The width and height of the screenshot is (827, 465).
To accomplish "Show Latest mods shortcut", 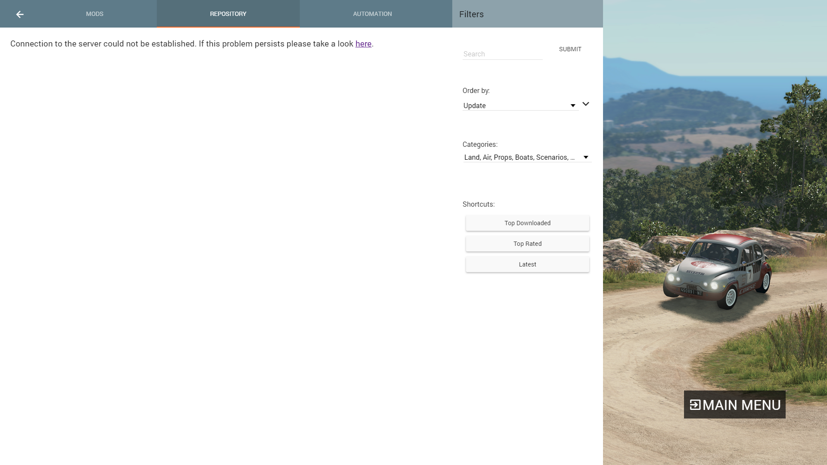I will tap(528, 264).
